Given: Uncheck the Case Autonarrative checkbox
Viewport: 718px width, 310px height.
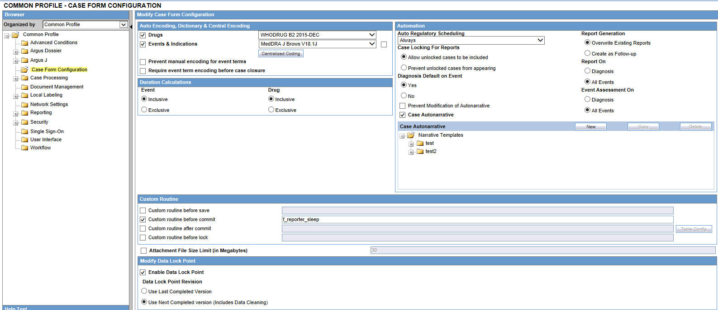Looking at the screenshot, I should (403, 115).
